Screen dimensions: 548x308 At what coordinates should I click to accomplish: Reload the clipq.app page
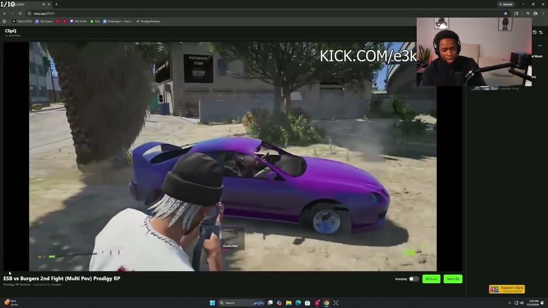(20, 13)
